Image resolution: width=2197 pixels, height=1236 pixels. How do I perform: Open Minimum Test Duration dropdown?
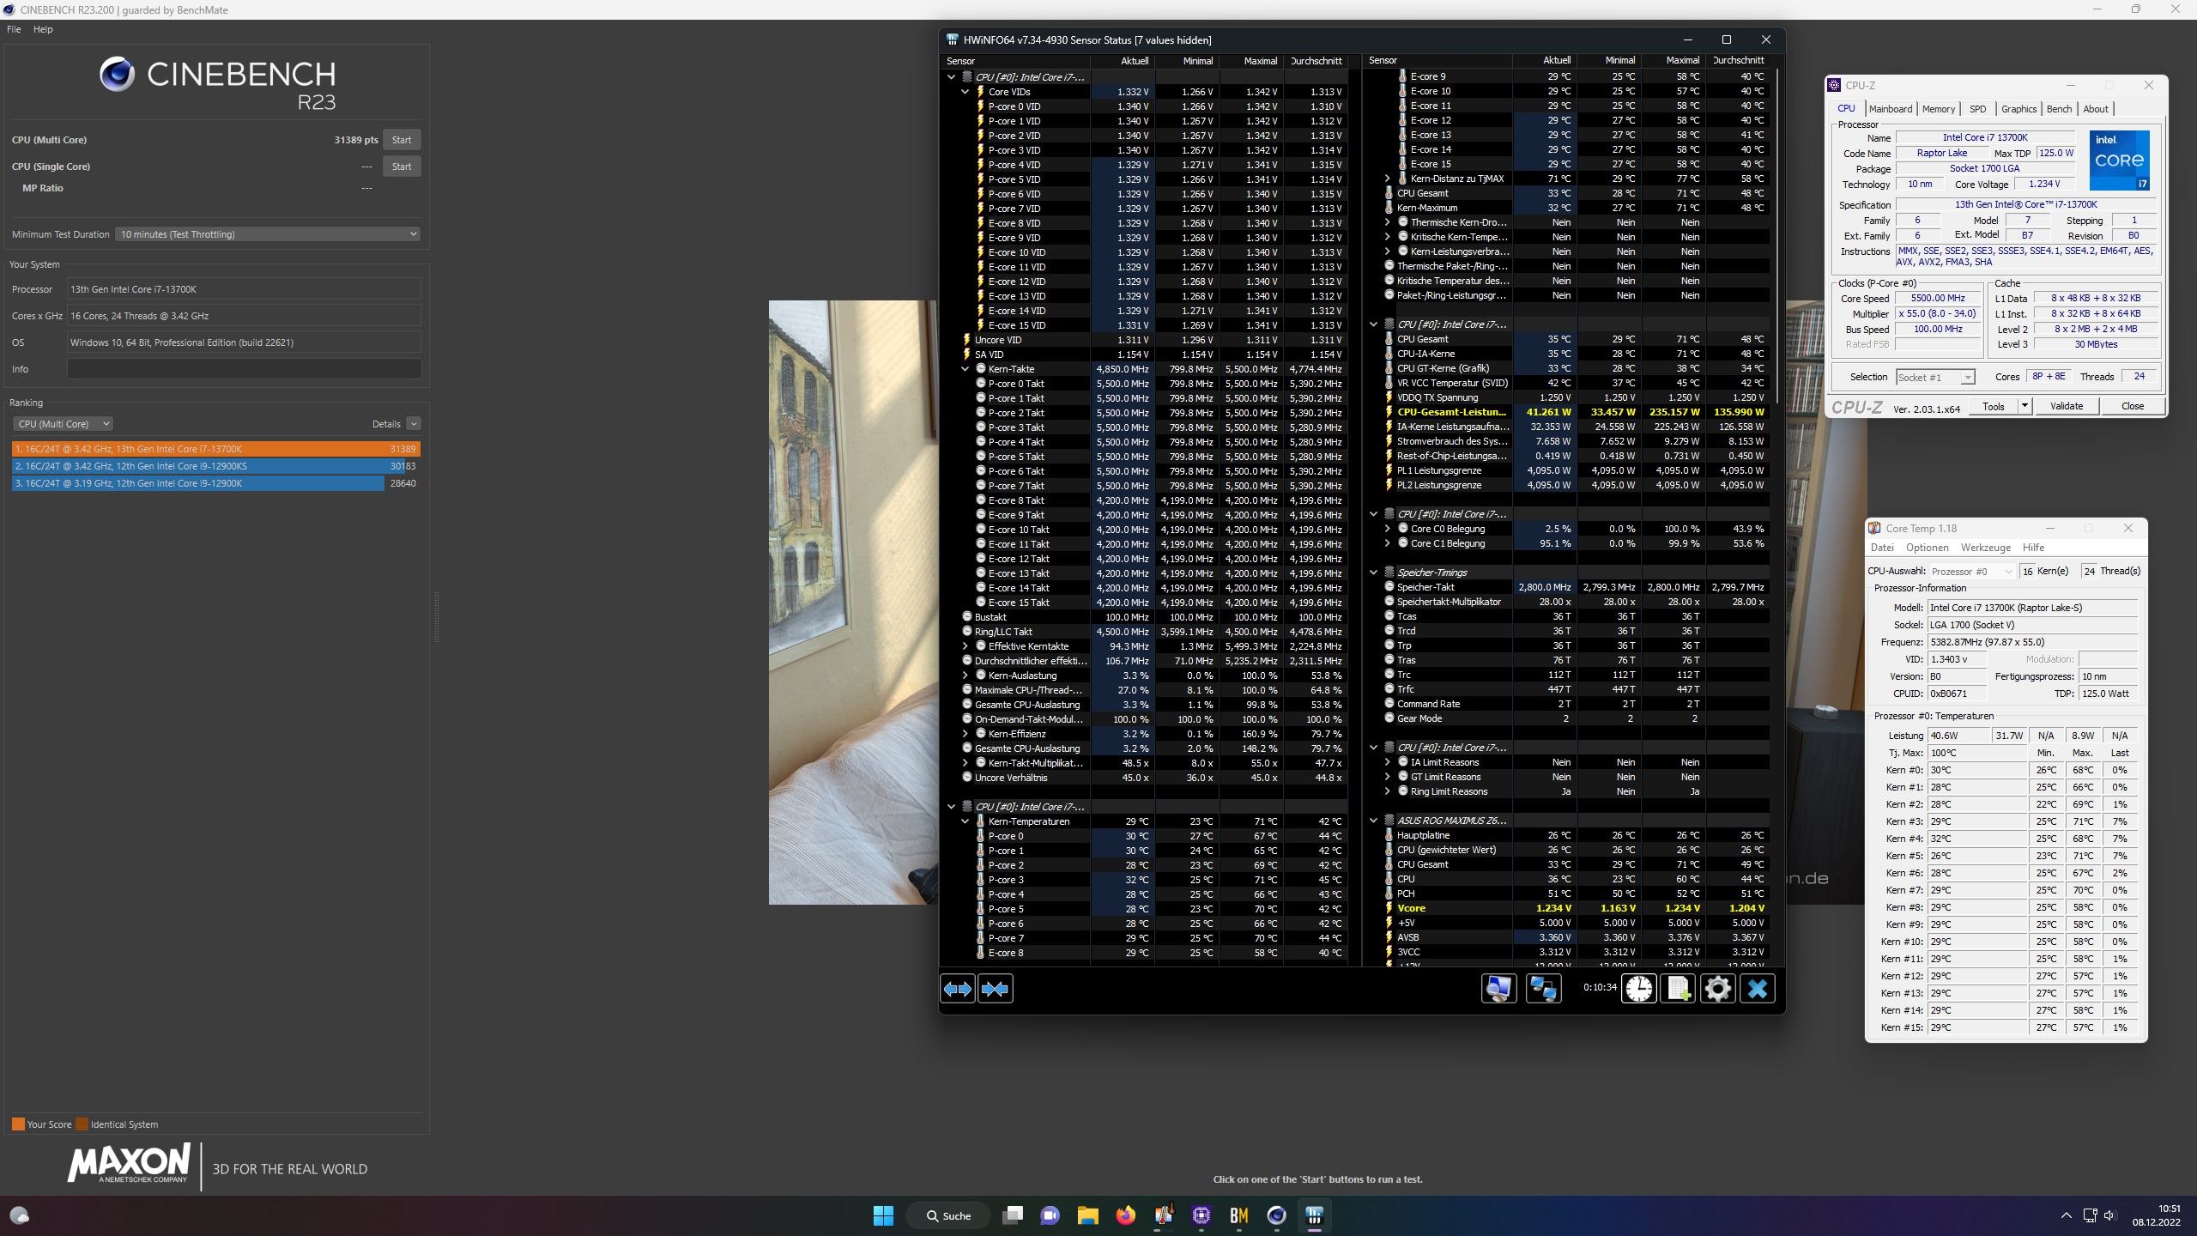click(268, 234)
